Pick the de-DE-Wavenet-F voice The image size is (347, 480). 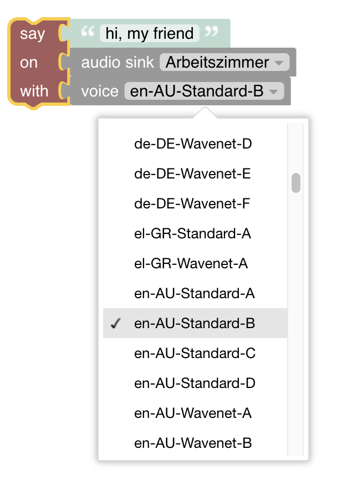[x=192, y=204]
